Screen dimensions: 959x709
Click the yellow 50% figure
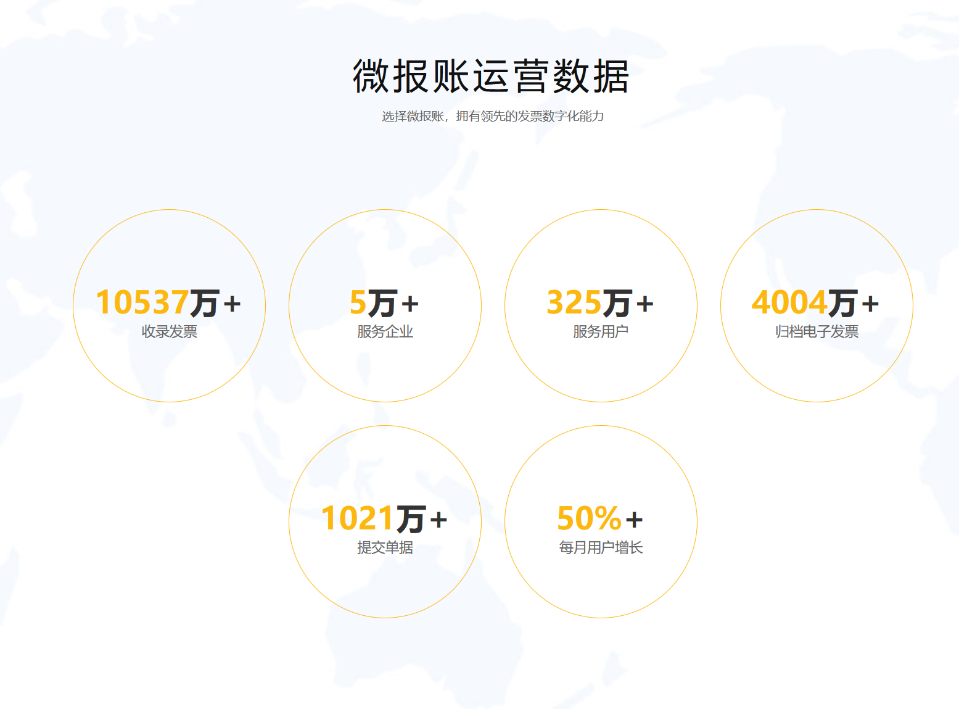[589, 518]
